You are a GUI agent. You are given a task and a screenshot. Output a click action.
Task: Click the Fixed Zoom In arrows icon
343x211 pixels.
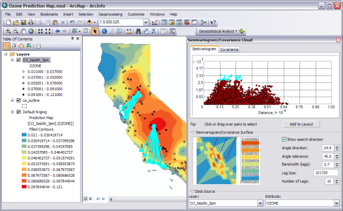pos(40,31)
